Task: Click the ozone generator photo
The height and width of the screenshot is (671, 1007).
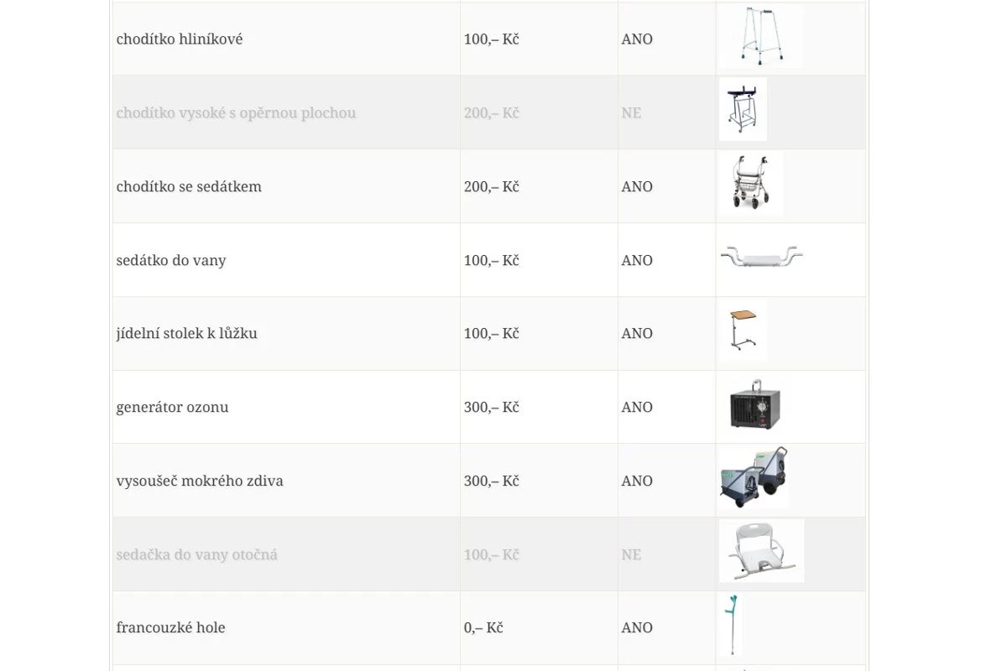Action: tap(754, 405)
